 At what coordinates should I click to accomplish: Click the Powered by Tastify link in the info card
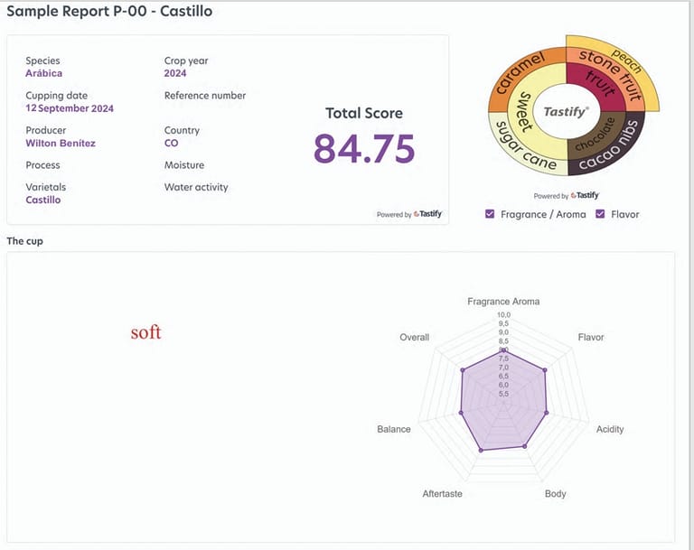tap(409, 215)
